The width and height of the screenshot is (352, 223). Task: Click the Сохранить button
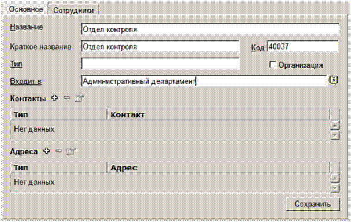[x=313, y=204]
